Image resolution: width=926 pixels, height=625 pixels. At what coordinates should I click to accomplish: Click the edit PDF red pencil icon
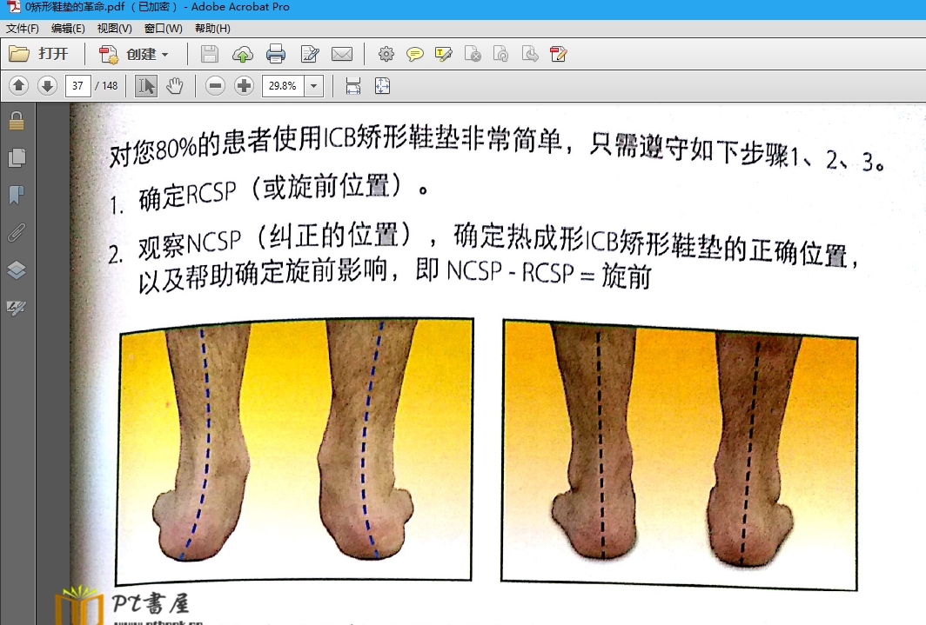click(558, 54)
